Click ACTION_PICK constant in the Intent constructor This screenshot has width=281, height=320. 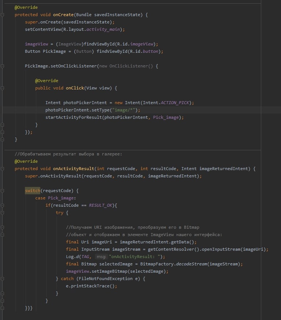pyautogui.click(x=175, y=103)
